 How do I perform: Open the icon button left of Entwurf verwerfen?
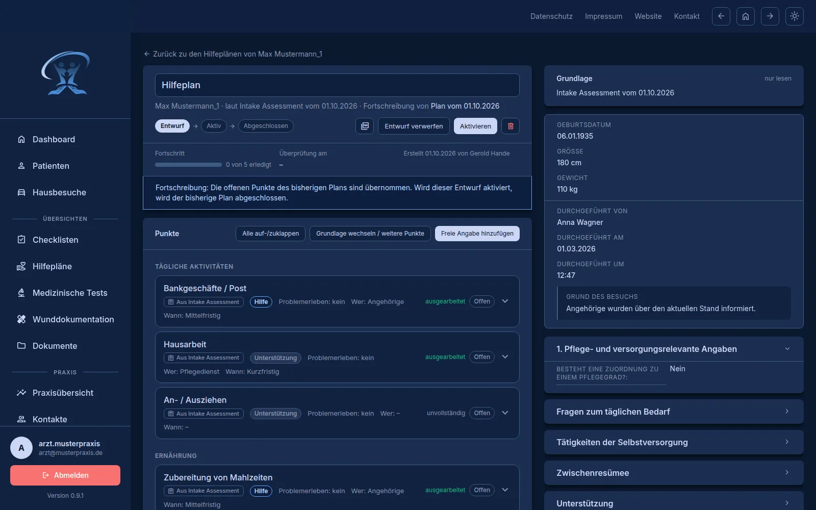pyautogui.click(x=365, y=126)
